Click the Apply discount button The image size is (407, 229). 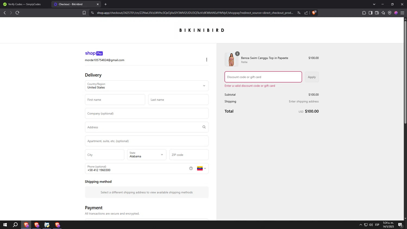(x=312, y=77)
